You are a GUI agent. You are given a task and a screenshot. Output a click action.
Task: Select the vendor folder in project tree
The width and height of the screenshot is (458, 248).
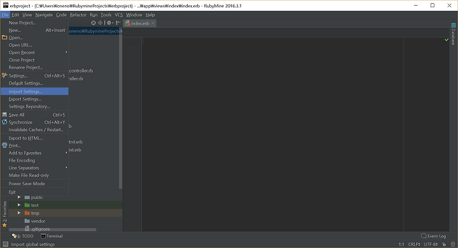[x=38, y=221]
